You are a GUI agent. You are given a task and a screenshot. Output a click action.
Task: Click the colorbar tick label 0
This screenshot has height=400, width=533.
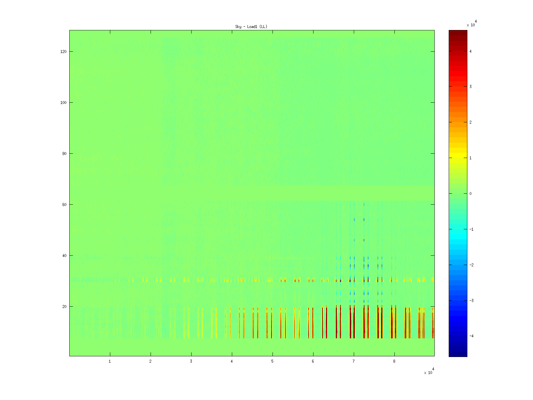tap(470, 194)
